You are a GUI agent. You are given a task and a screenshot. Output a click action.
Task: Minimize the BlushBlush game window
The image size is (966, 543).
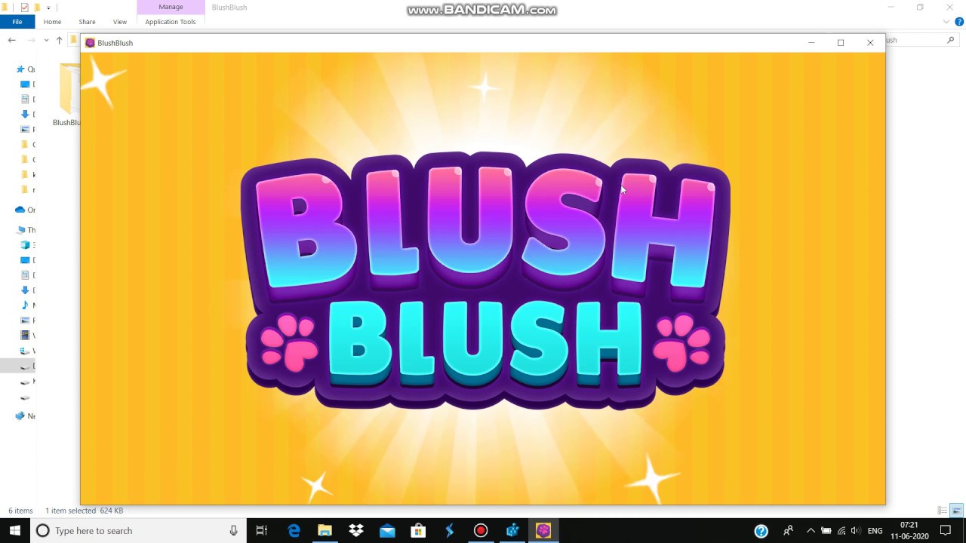(x=811, y=43)
